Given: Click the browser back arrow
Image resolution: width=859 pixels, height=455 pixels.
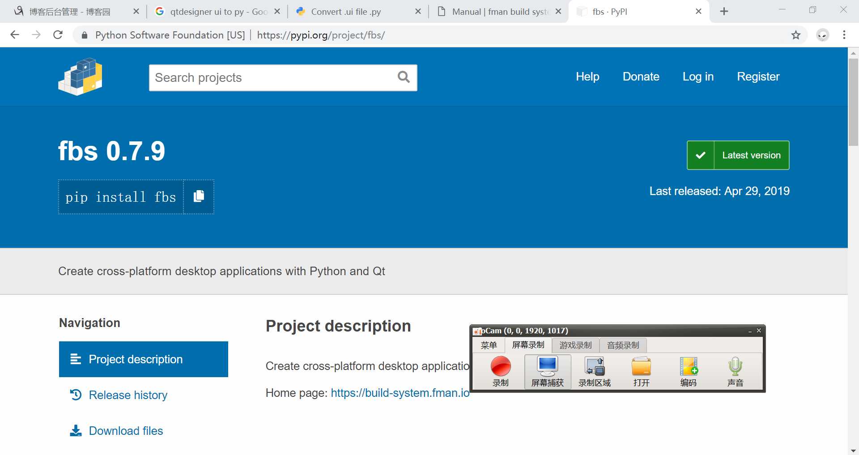Looking at the screenshot, I should coord(15,35).
